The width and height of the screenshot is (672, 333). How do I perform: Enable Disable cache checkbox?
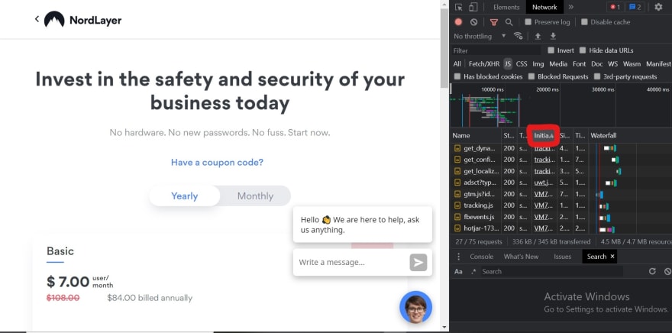pyautogui.click(x=584, y=22)
